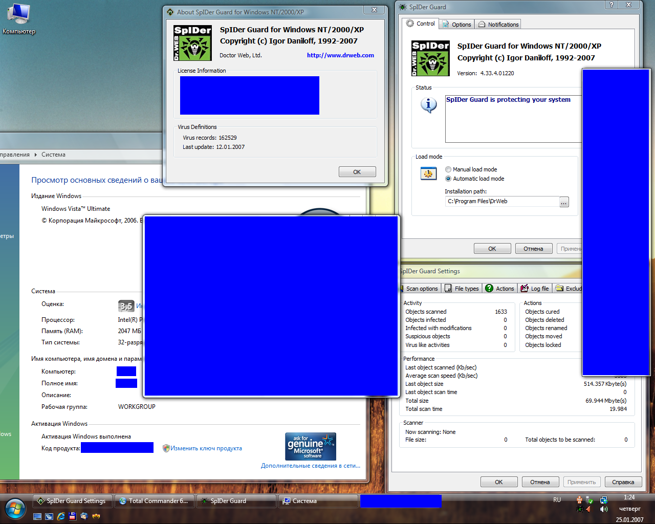This screenshot has height=524, width=655.
Task: Launch Thunderbird from the Quick Launch bar
Action: (x=84, y=516)
